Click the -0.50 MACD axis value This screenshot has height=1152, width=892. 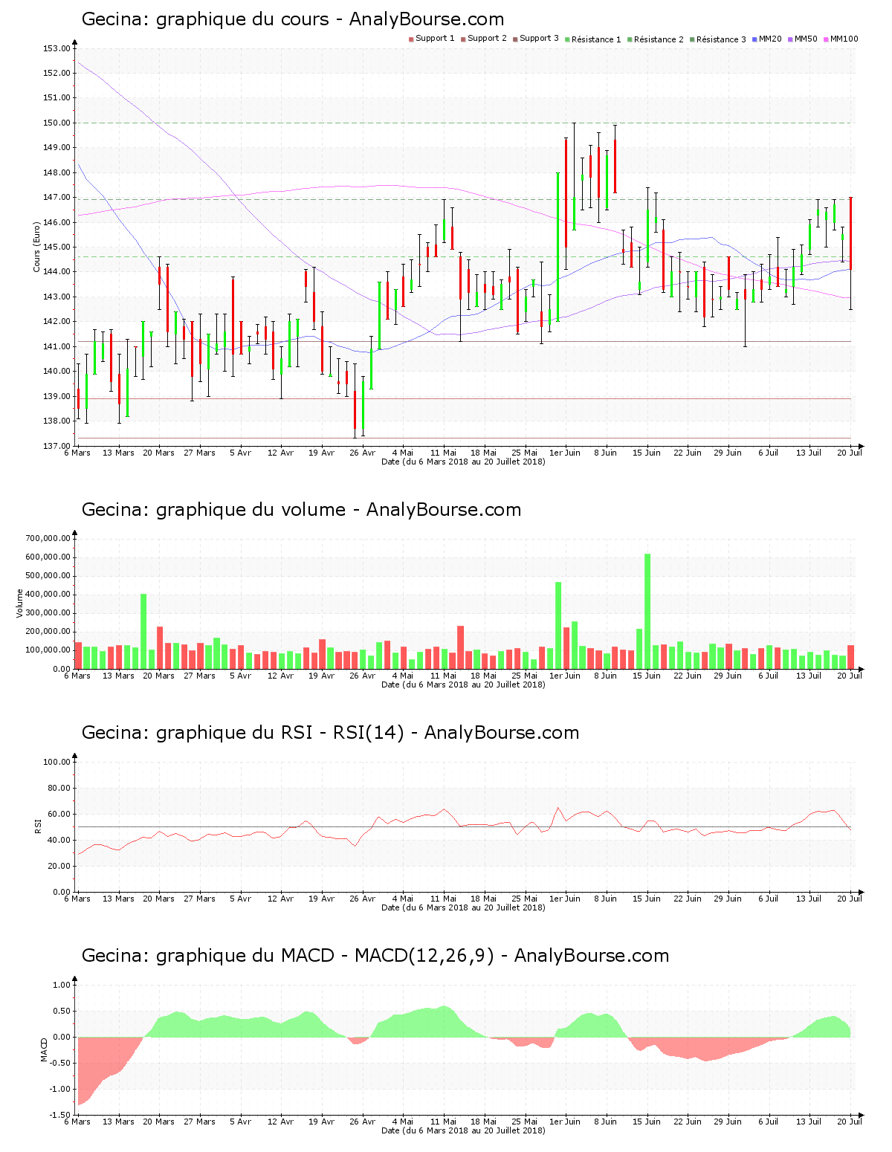[59, 1064]
